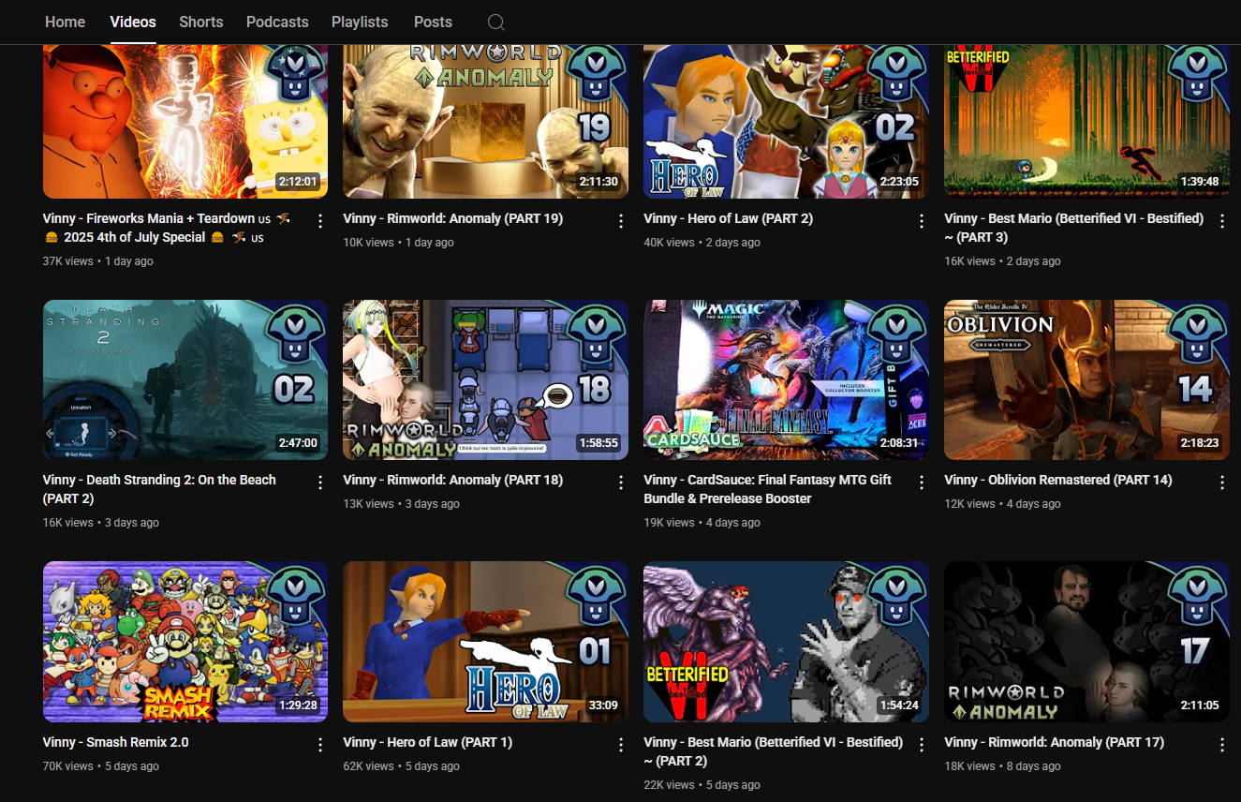The height and width of the screenshot is (802, 1241).
Task: Open the Podcasts tab
Action: pos(277,22)
